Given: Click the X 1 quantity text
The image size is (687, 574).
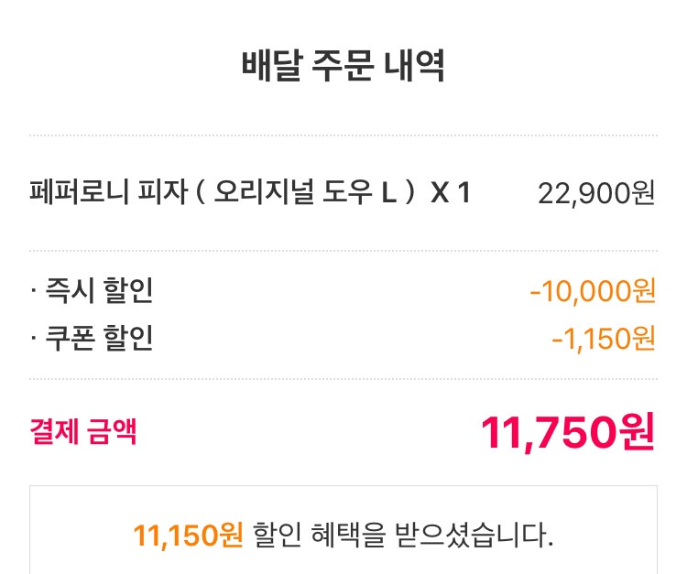Looking at the screenshot, I should click(x=451, y=192).
